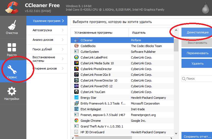Click the Etxt Antiplagiat icon
The image size is (212, 139).
coord(76,109)
